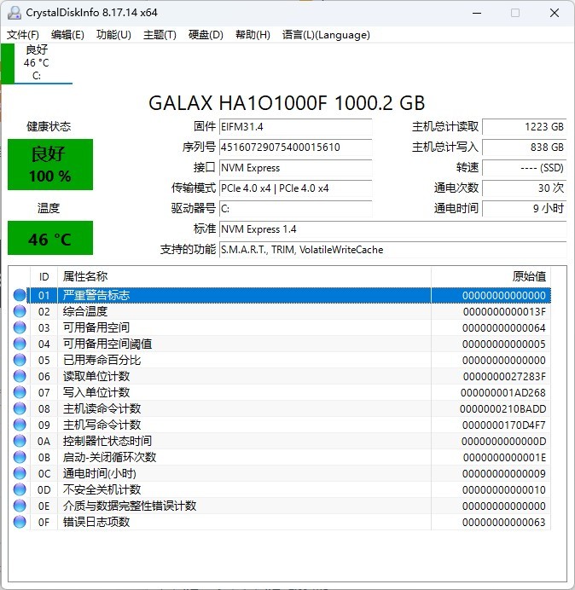575x590 pixels.
Task: Select the 介质与数据完整性错误计数 attribute row
Action: tap(280, 506)
